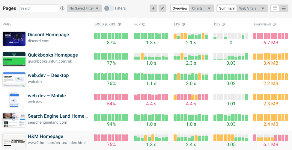The height and width of the screenshot is (150, 292).
Task: Click the www2.hm.com/en_us/index.html URL text
Action: pos(57,143)
